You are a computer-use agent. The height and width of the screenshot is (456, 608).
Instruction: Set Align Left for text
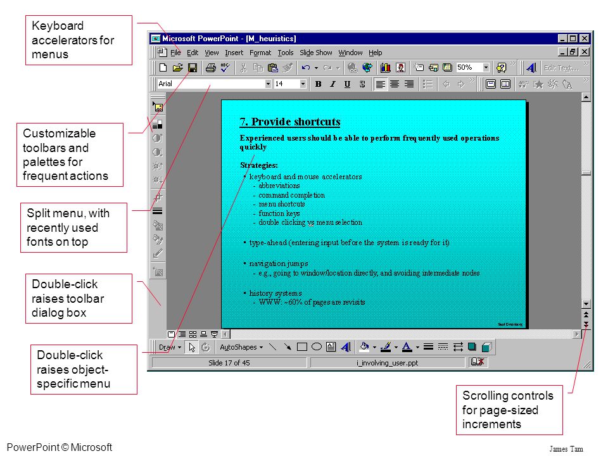380,84
